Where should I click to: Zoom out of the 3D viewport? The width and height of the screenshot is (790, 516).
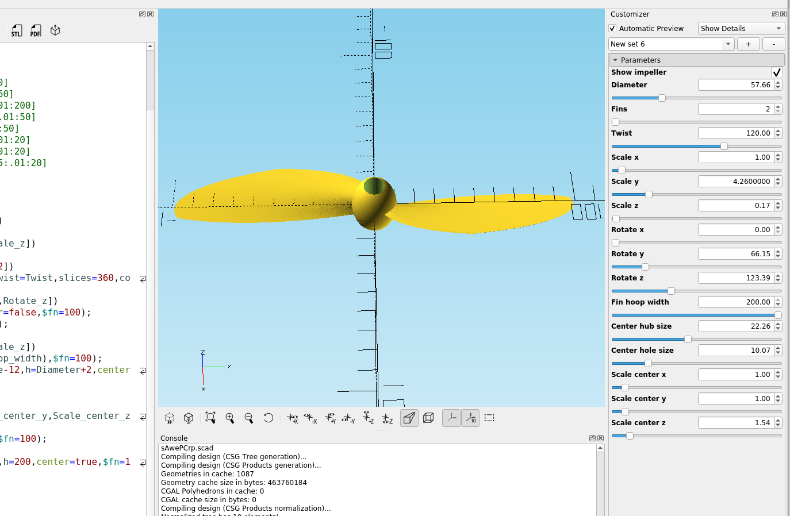click(249, 418)
